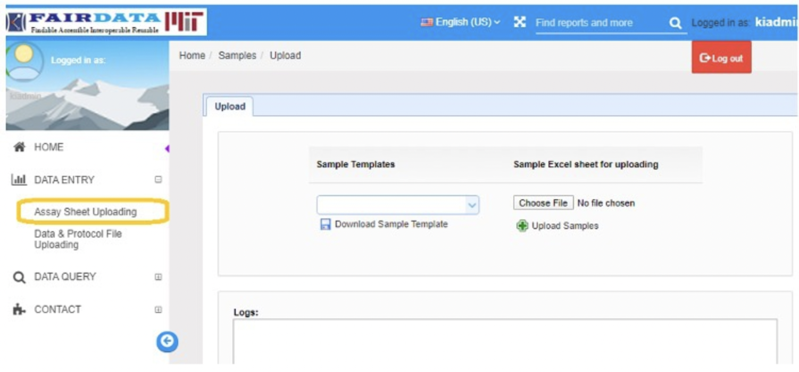Select the Upload tab
This screenshot has height=372, width=799.
[x=230, y=107]
